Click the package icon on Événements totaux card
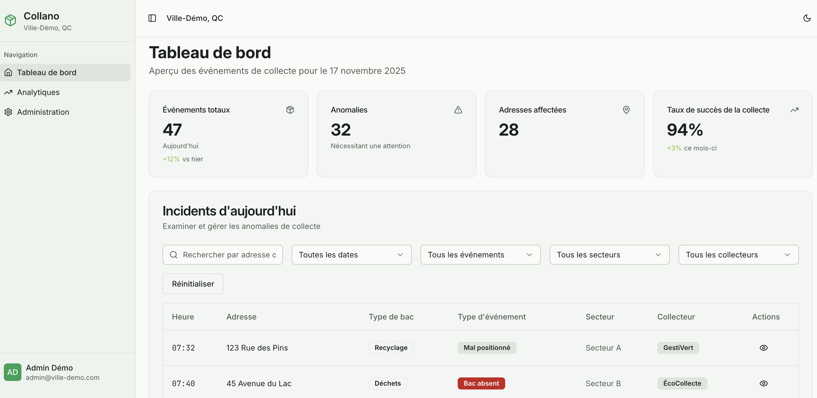 290,110
